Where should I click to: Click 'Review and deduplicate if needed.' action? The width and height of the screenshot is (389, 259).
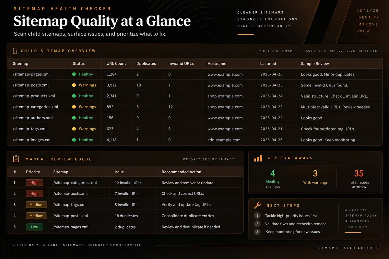(191, 227)
